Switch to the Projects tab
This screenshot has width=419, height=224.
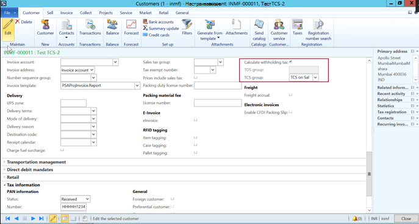106,13
